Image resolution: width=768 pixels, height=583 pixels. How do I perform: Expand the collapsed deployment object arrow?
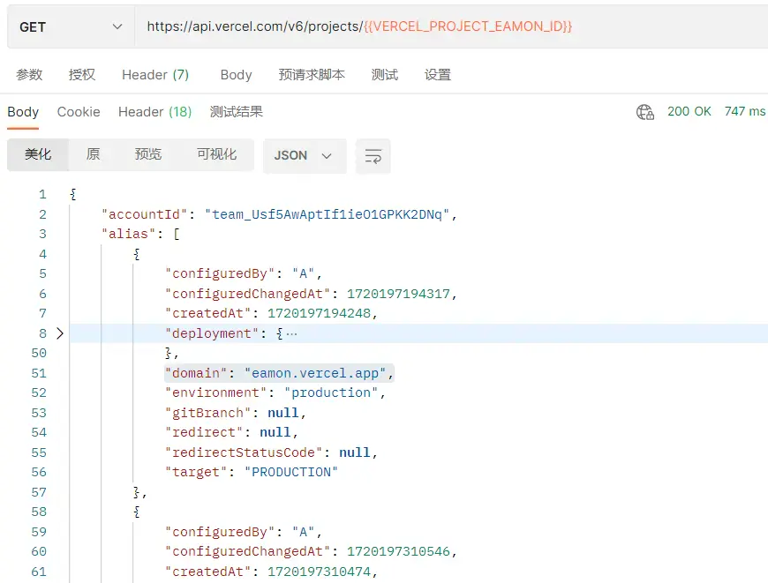[60, 333]
